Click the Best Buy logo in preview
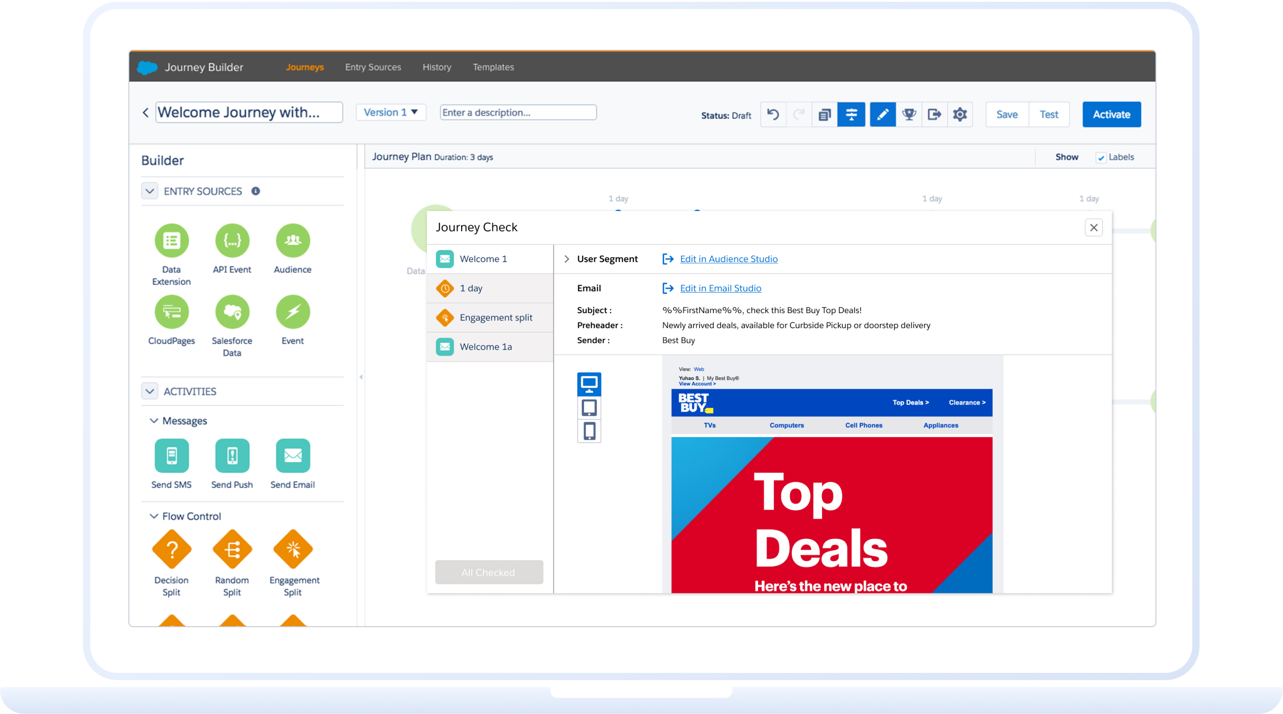This screenshot has height=714, width=1283. pos(696,403)
